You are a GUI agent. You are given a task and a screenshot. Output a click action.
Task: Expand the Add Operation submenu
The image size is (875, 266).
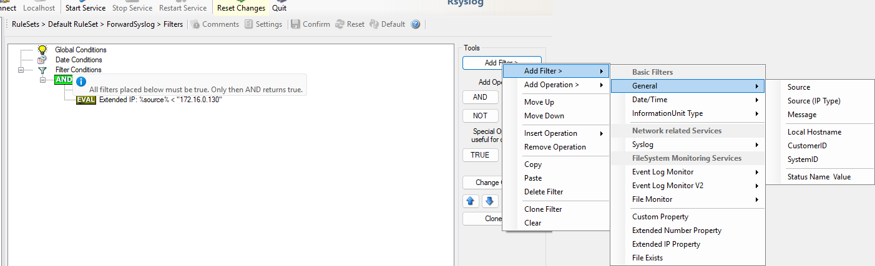coord(556,85)
